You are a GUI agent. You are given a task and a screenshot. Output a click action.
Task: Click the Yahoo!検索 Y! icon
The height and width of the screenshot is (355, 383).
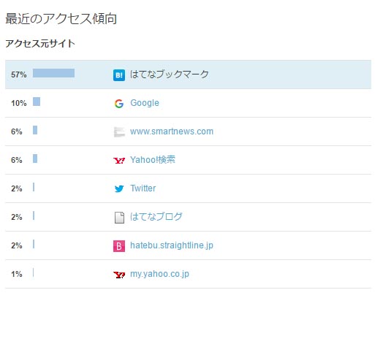[119, 161]
